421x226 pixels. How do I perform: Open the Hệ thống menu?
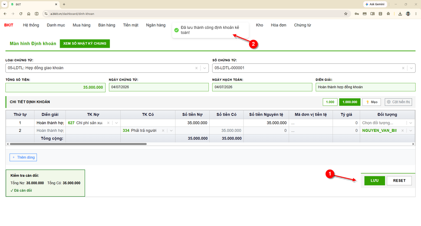(x=31, y=25)
